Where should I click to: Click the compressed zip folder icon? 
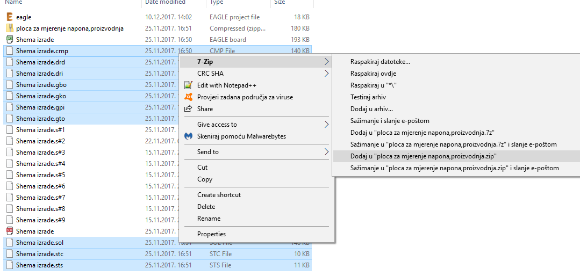(x=10, y=28)
